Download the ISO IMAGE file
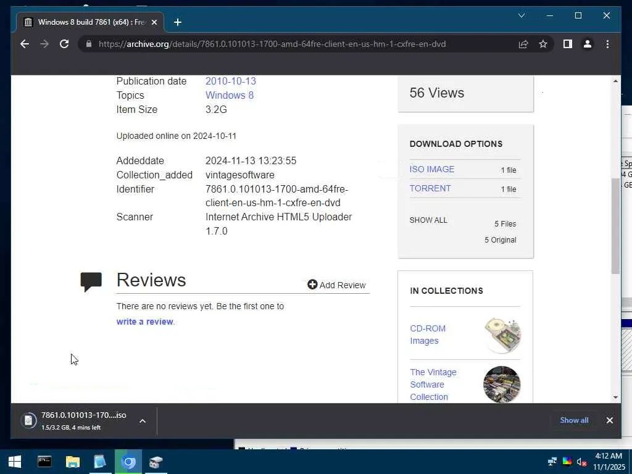The height and width of the screenshot is (474, 632). [x=431, y=169]
